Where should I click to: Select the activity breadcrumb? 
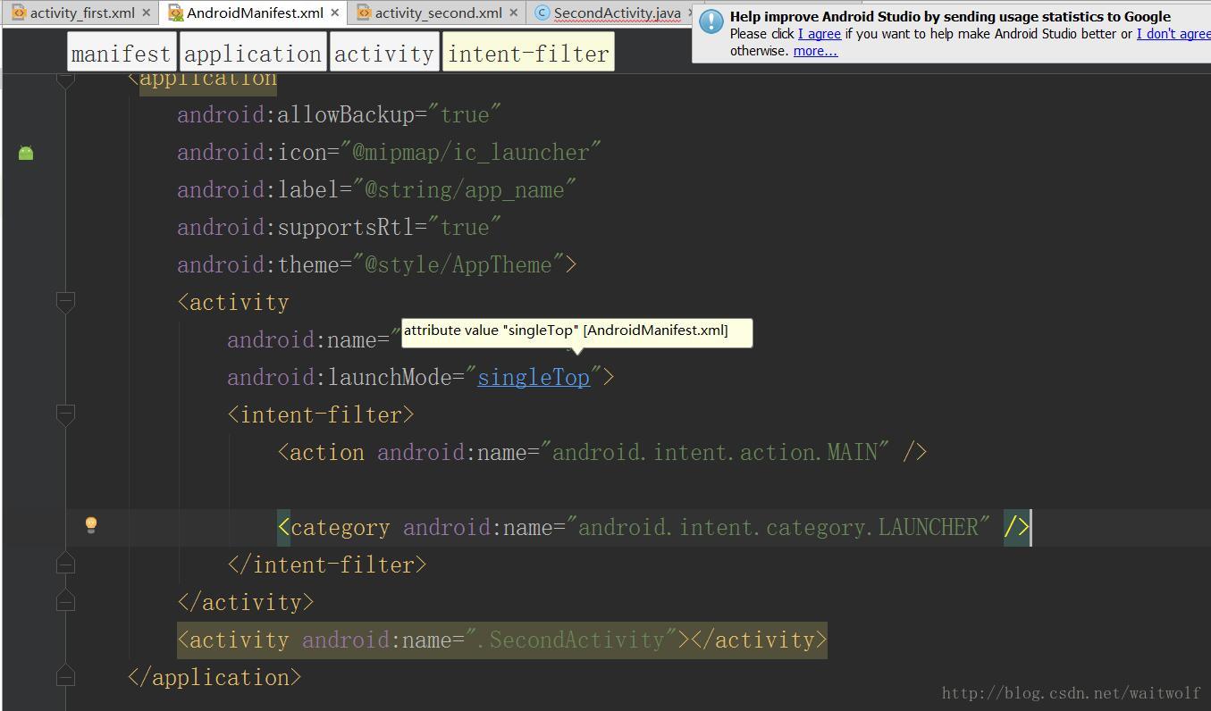pos(384,54)
